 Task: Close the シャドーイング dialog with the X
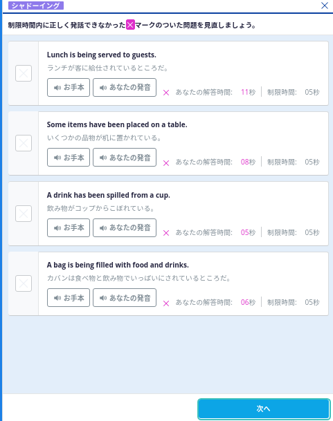point(325,6)
